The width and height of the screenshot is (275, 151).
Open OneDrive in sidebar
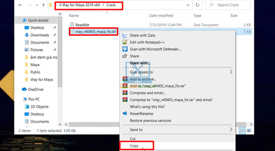click(36, 89)
